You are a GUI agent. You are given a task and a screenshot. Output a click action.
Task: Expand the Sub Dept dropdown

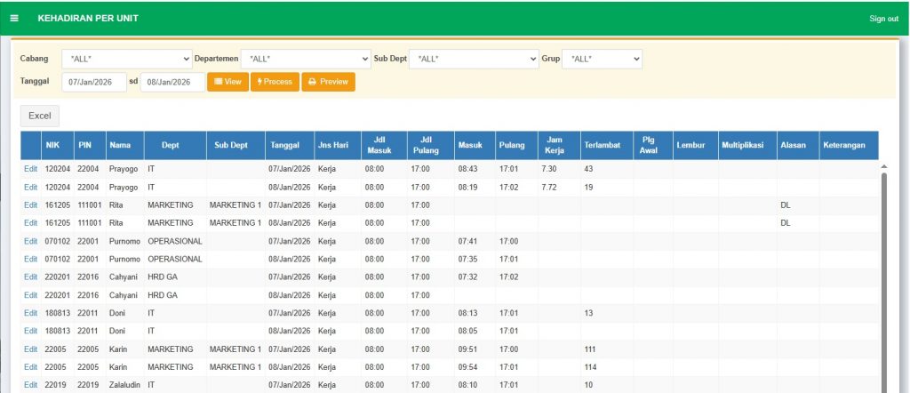pos(473,59)
